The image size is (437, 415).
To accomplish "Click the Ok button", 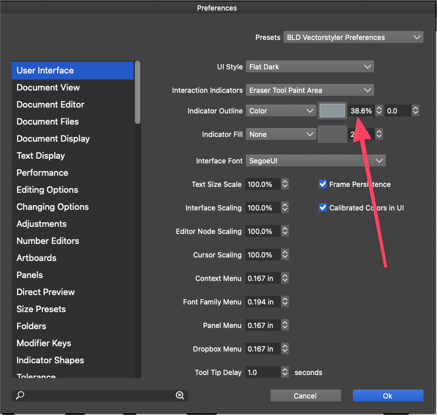I will (388, 396).
